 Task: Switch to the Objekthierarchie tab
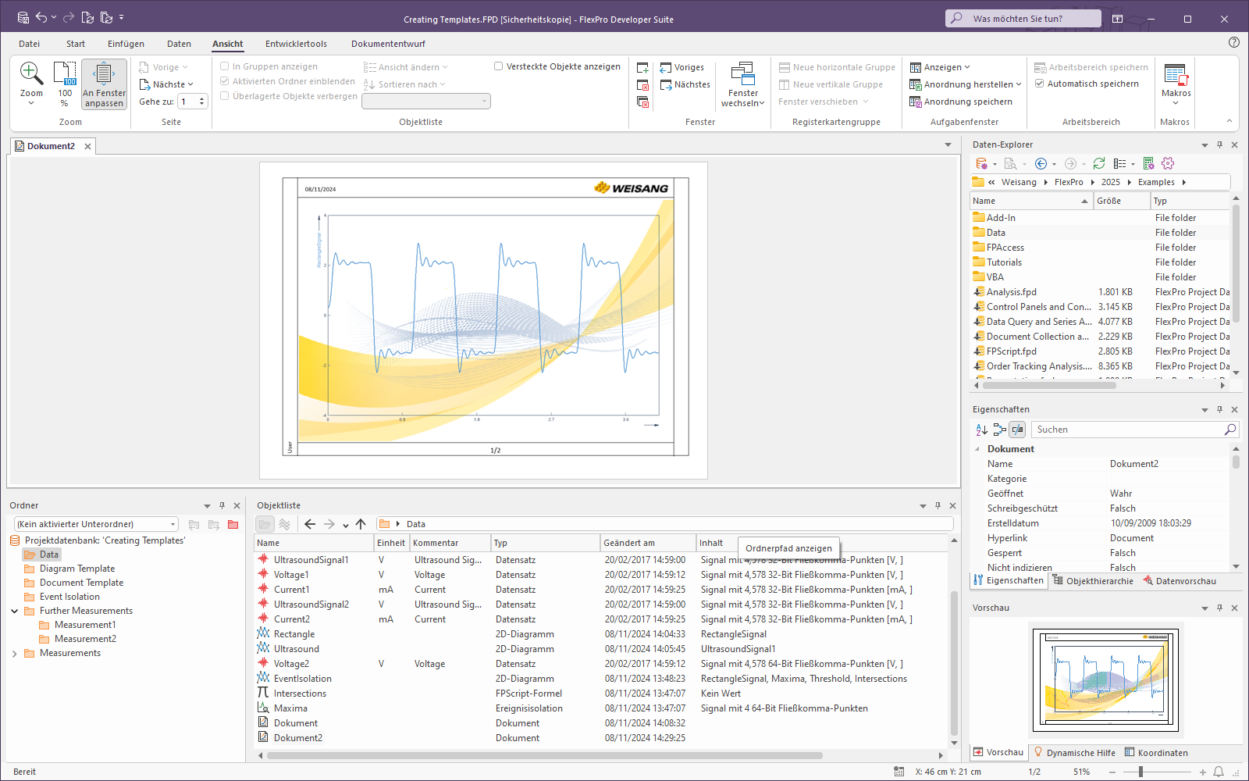(x=1093, y=581)
